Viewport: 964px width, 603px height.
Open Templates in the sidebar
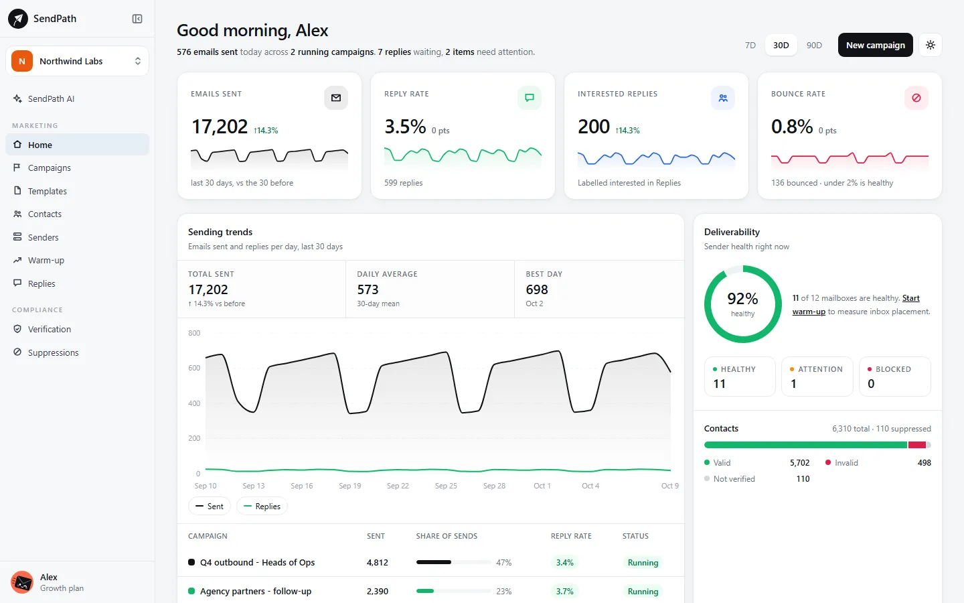(77, 191)
